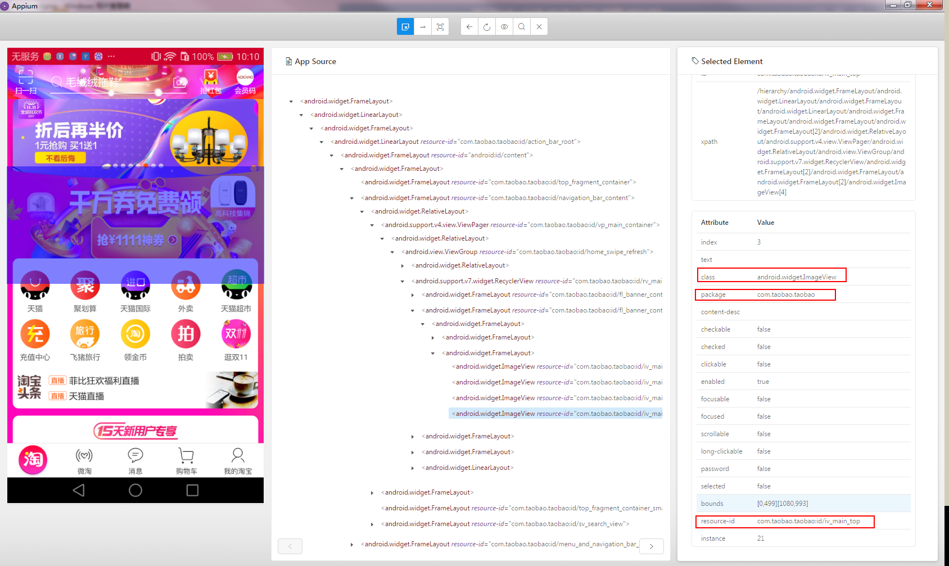The width and height of the screenshot is (949, 566).
Task: Tap the camera icon in search bar
Action: 180,82
